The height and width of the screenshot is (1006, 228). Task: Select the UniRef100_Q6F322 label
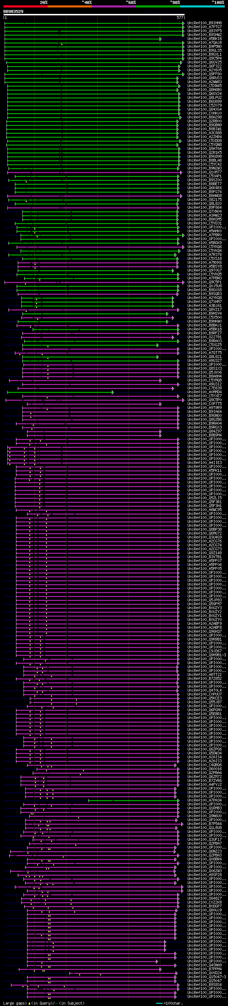[204, 66]
